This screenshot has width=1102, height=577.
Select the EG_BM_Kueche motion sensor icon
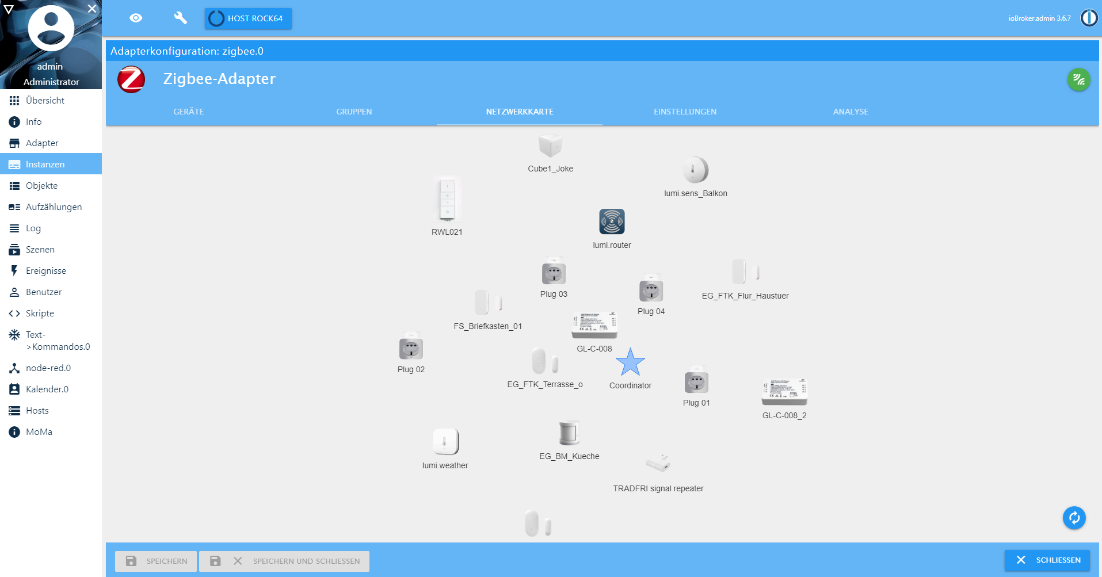569,433
